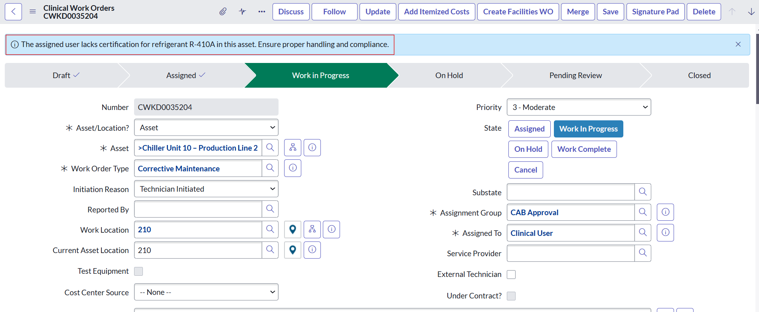Set State to Assigned
The height and width of the screenshot is (312, 759).
pyautogui.click(x=530, y=129)
